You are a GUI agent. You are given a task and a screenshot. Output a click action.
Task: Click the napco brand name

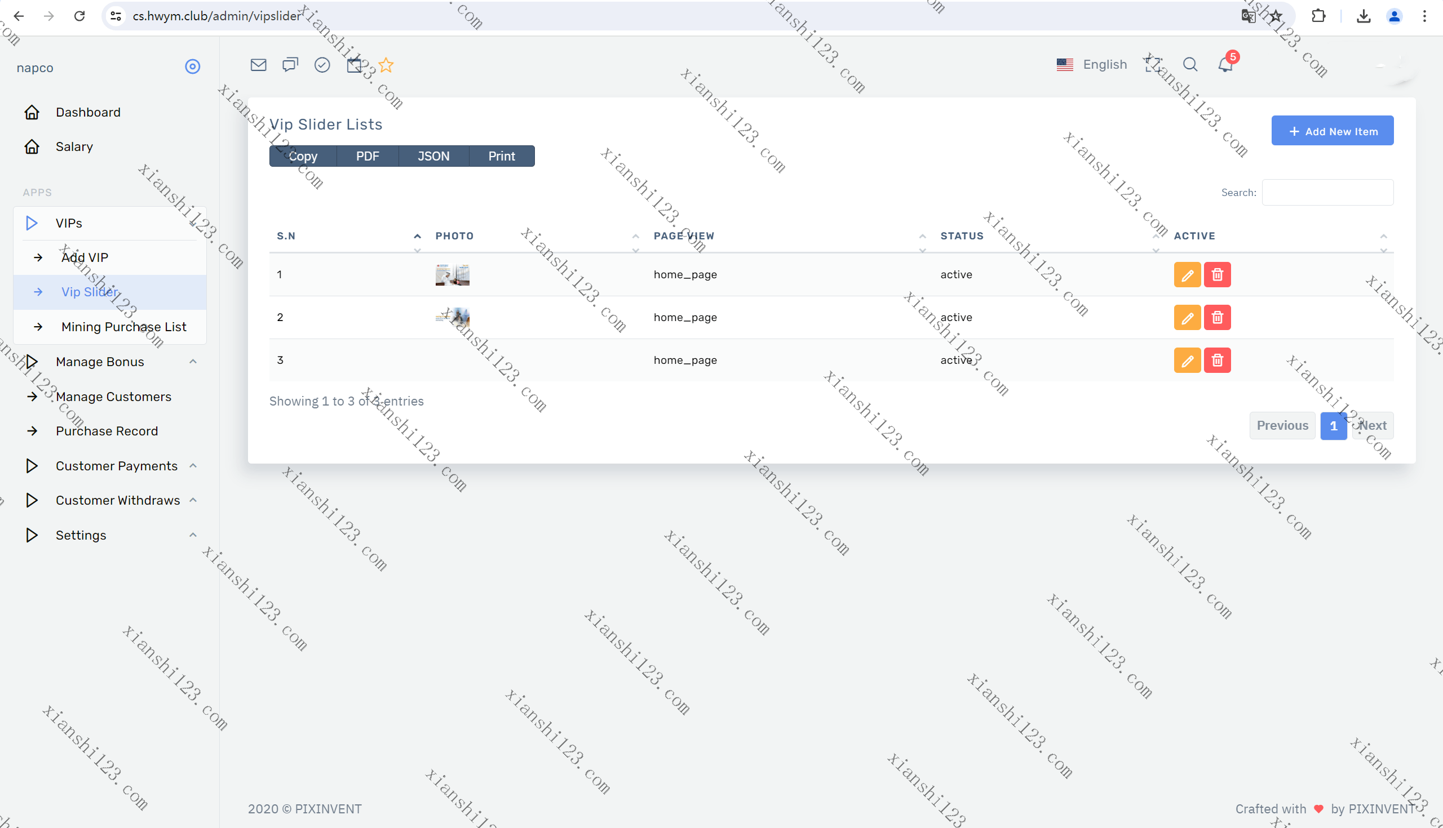[x=35, y=68]
